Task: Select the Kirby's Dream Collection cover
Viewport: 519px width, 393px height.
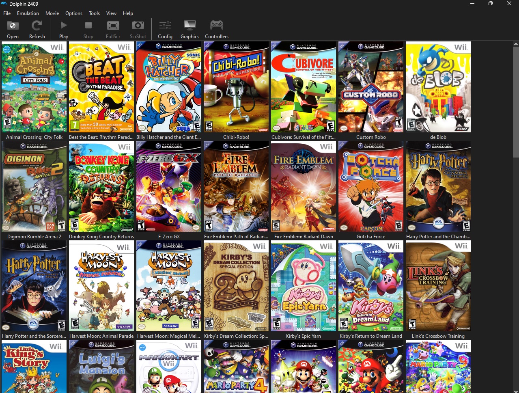Action: tap(236, 286)
